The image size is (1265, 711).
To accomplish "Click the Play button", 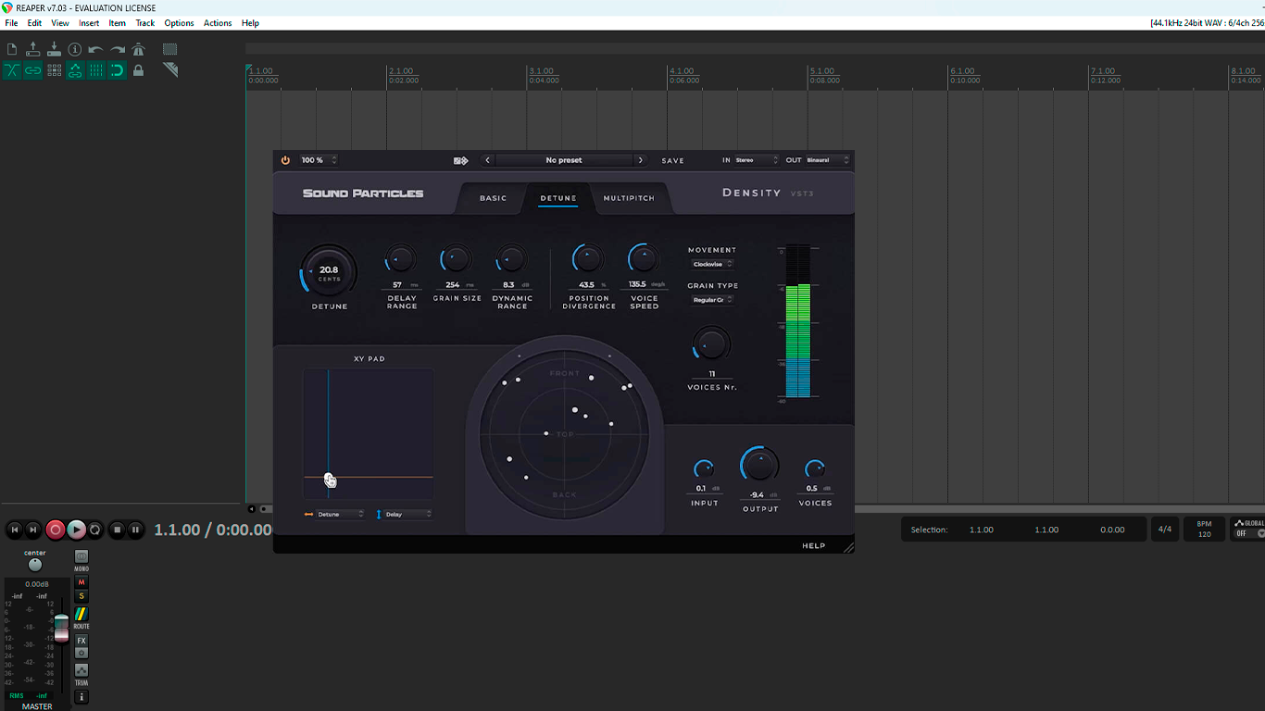I will (76, 530).
